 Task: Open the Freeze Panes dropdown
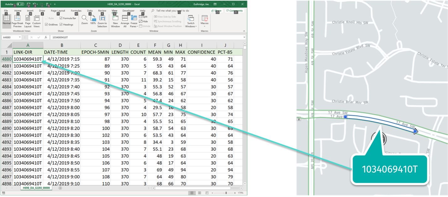[134, 21]
